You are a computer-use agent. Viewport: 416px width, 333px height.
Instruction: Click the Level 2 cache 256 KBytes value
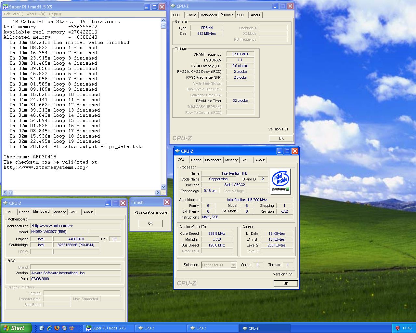[x=277, y=245]
